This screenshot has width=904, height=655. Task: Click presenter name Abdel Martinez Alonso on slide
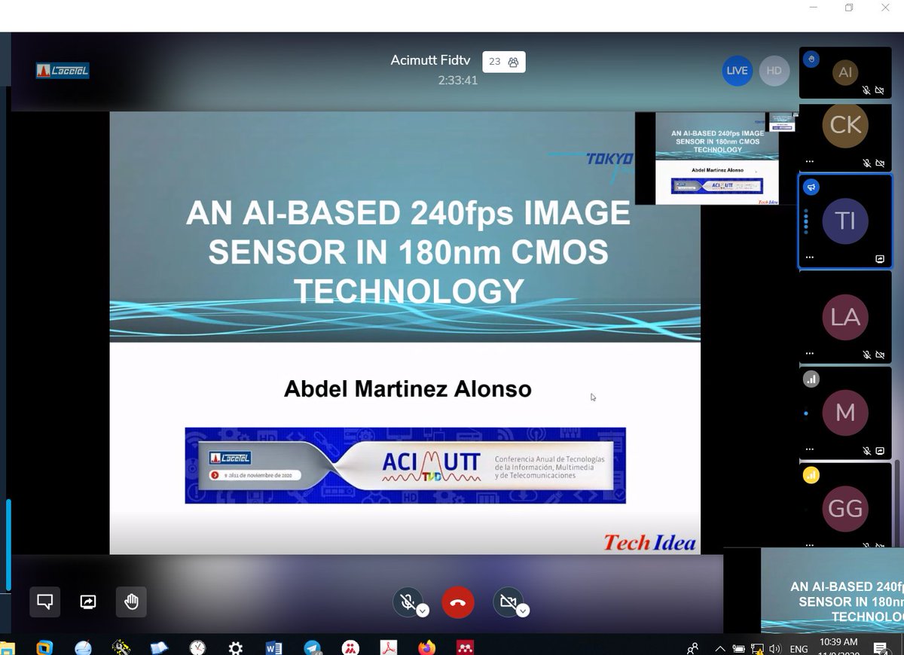[408, 388]
